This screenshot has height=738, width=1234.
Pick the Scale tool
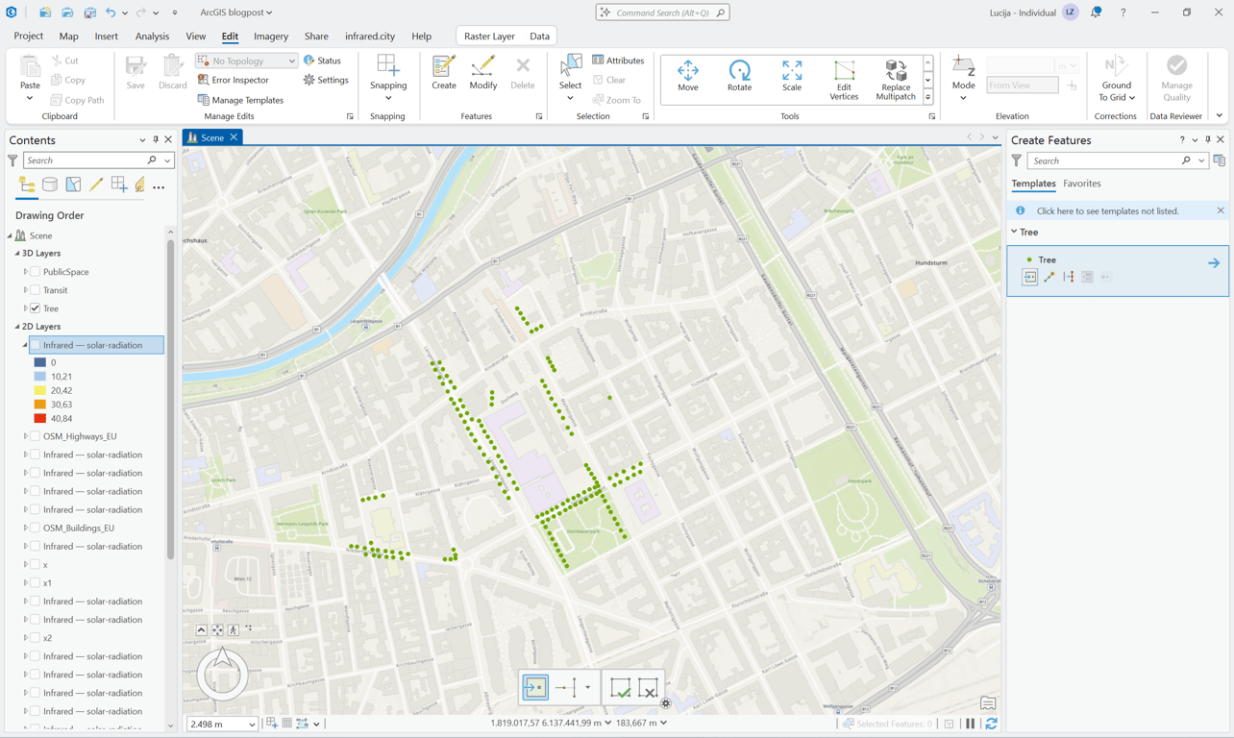791,76
